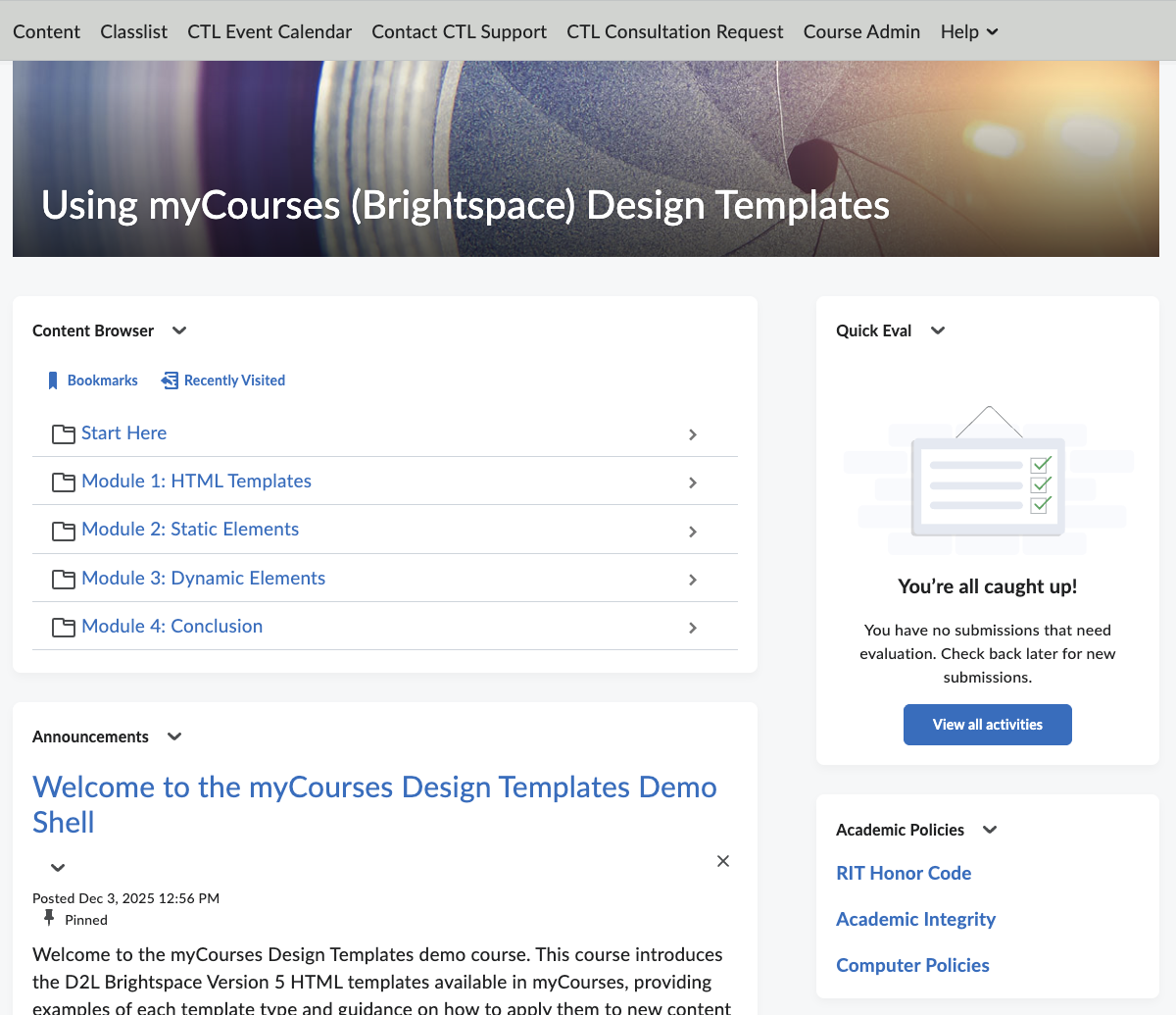
Task: Click the folder icon for Module 1
Action: [64, 482]
